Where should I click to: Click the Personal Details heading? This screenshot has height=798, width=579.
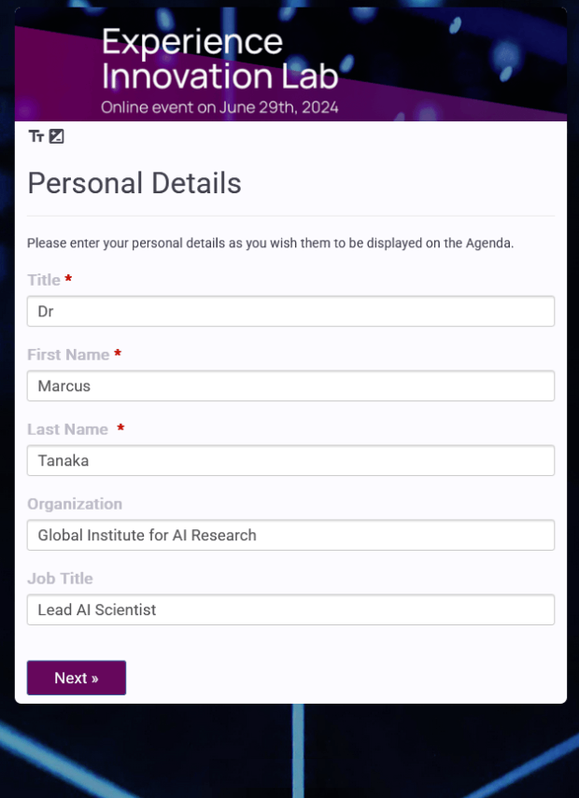[x=134, y=184]
